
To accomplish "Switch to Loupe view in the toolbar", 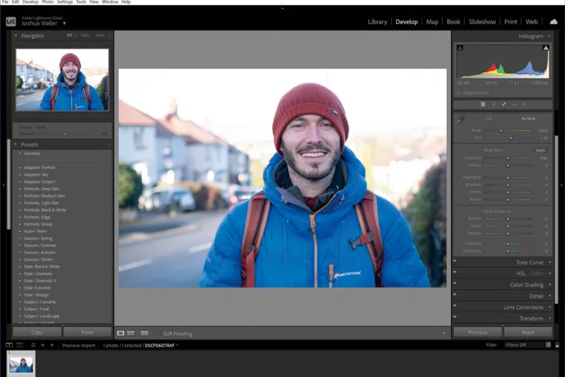I will click(x=121, y=333).
